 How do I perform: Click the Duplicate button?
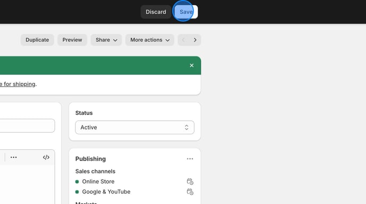pyautogui.click(x=37, y=40)
